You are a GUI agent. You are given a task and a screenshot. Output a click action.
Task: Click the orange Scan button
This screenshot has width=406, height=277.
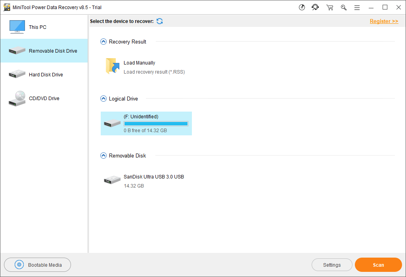pos(378,265)
